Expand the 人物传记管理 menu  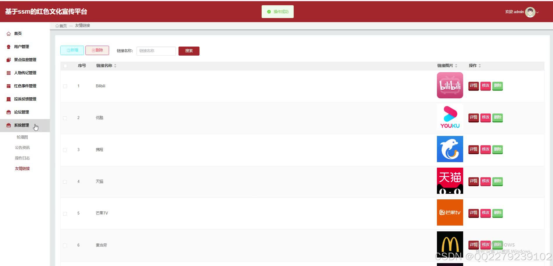click(x=25, y=73)
